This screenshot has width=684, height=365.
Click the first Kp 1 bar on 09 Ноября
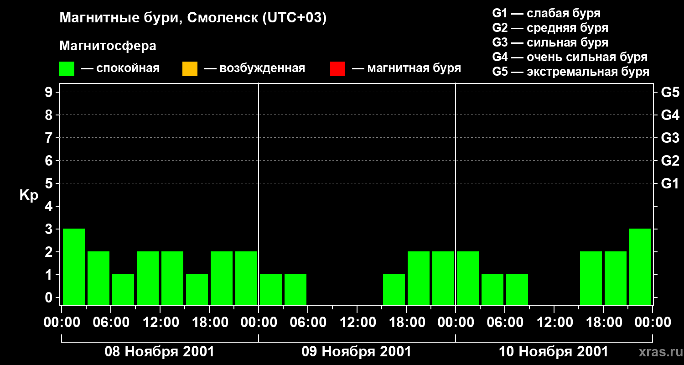271,289
